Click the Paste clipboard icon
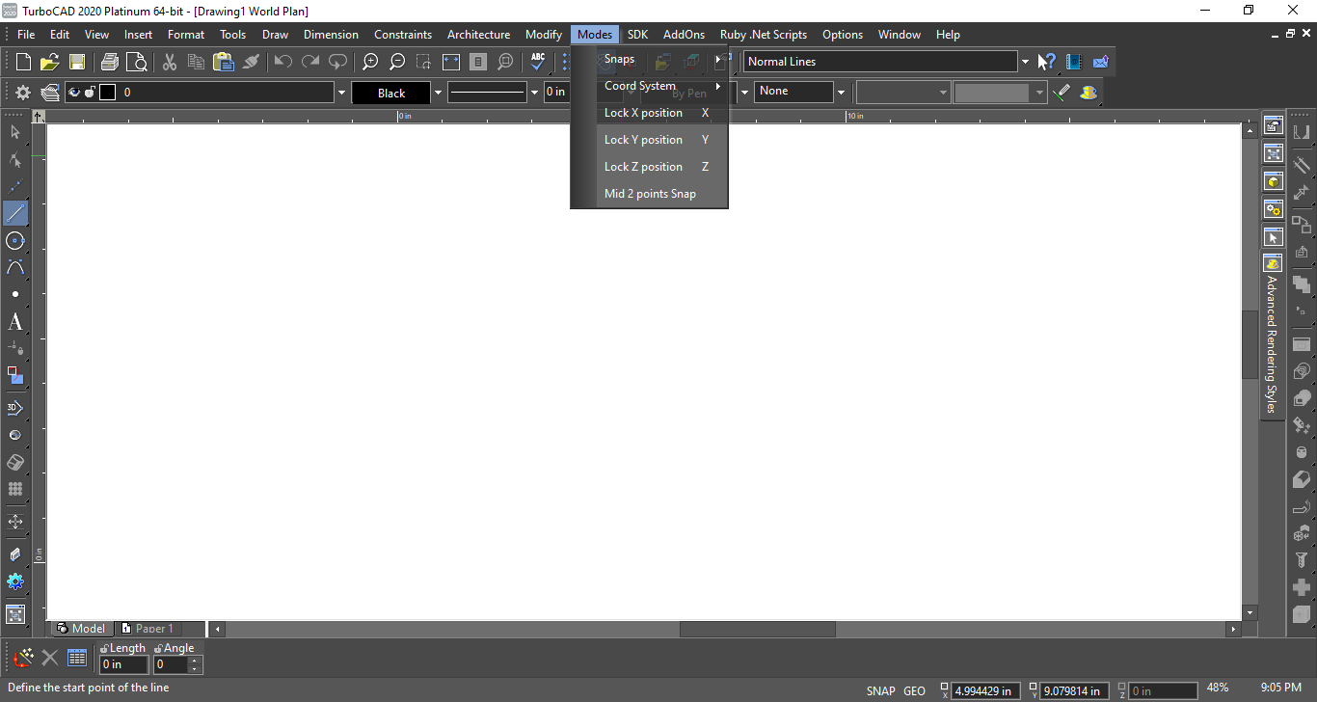 [x=224, y=62]
